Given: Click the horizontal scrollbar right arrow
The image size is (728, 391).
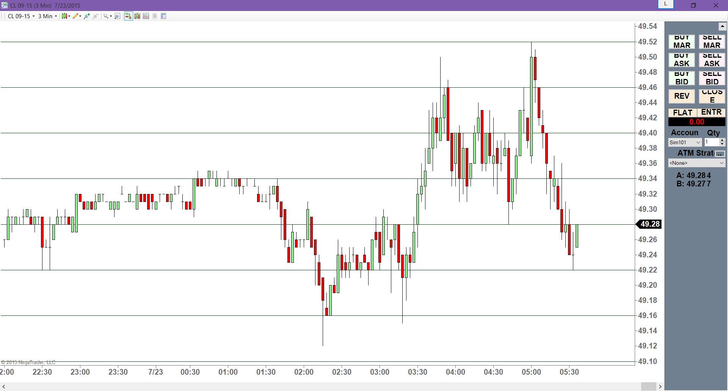Looking at the screenshot, I should tap(660, 386).
